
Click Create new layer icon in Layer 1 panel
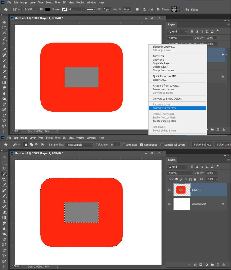(x=218, y=265)
